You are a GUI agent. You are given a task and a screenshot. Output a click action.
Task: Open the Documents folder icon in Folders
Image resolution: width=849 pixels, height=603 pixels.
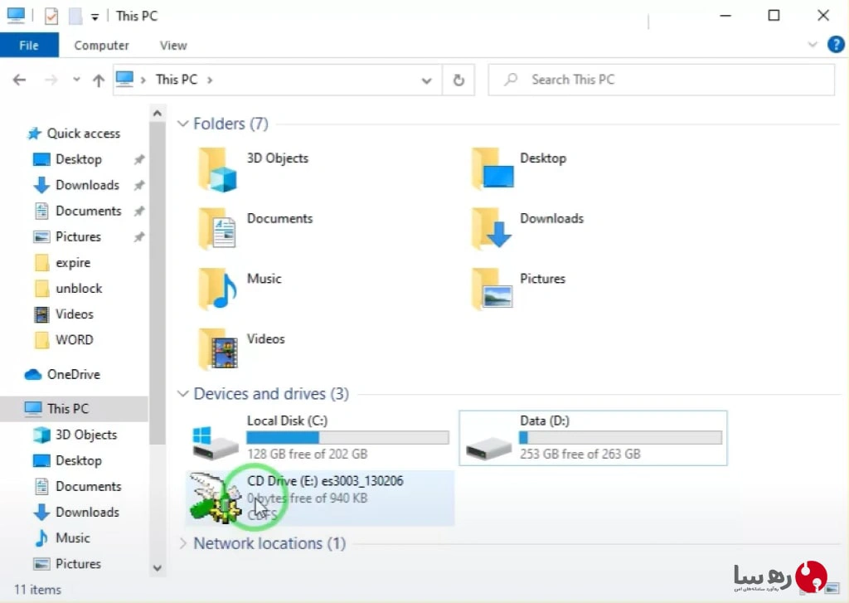(217, 229)
